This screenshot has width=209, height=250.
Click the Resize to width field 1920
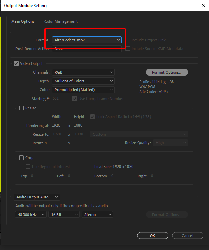(x=57, y=134)
